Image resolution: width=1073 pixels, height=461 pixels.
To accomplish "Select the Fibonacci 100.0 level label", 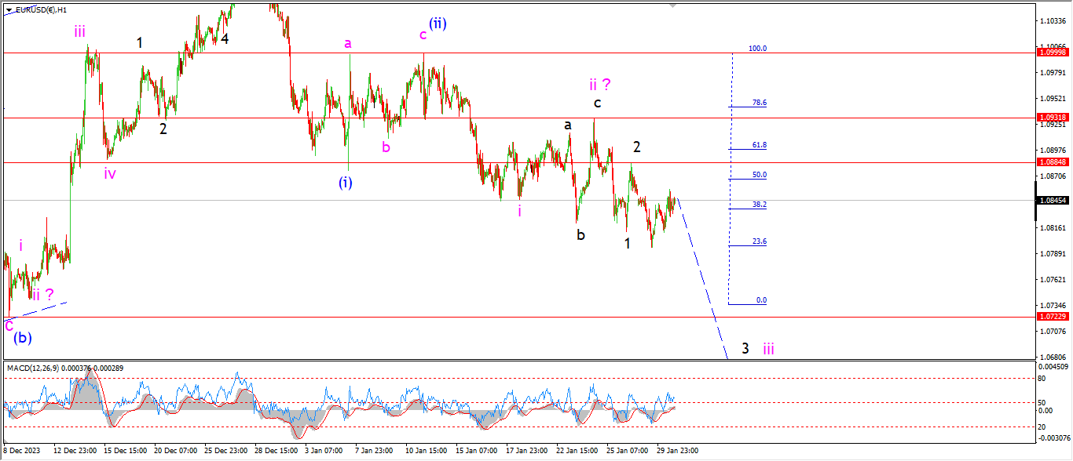I will (x=756, y=49).
